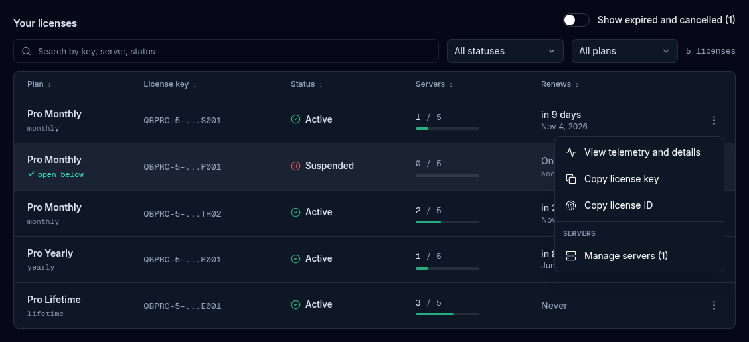Screen dimensions: 749x342
Task: Click license key QBPRO-5-...S001
Action: (183, 121)
